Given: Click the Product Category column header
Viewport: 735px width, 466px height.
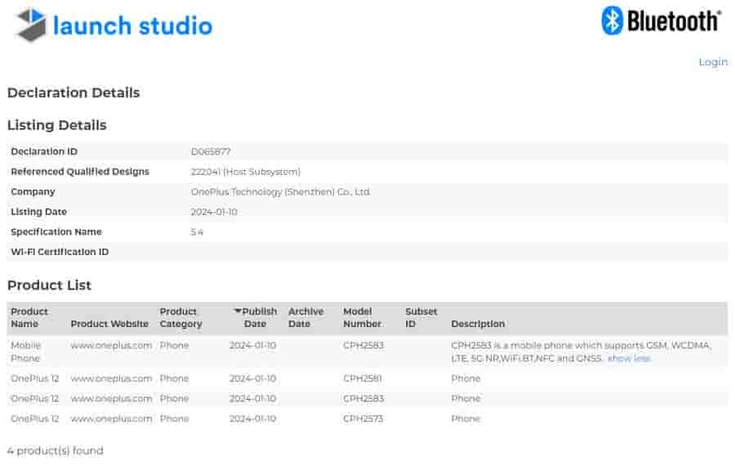Looking at the screenshot, I should 180,317.
